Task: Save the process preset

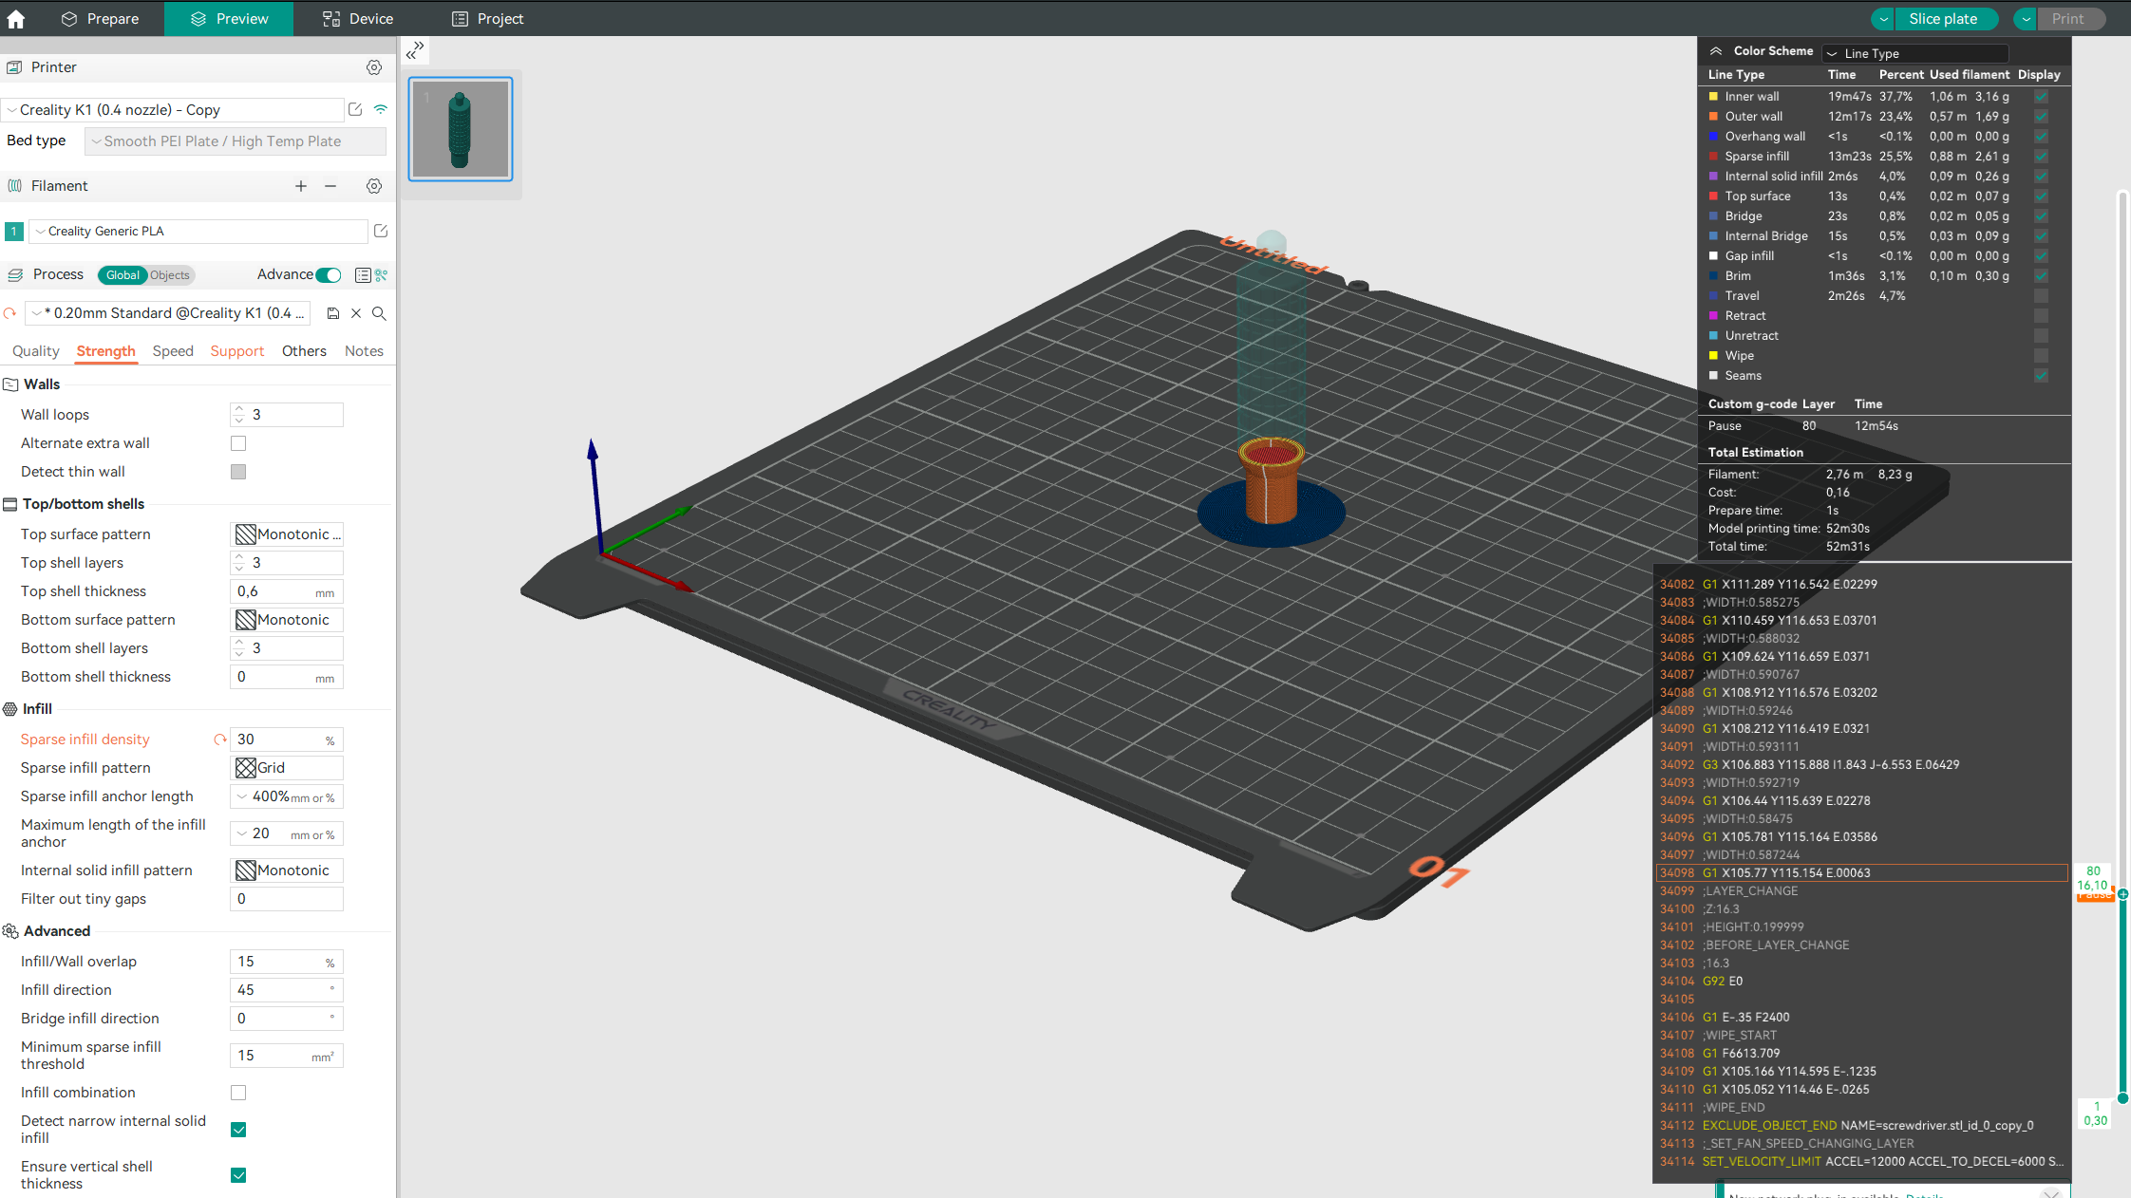Action: point(333,313)
